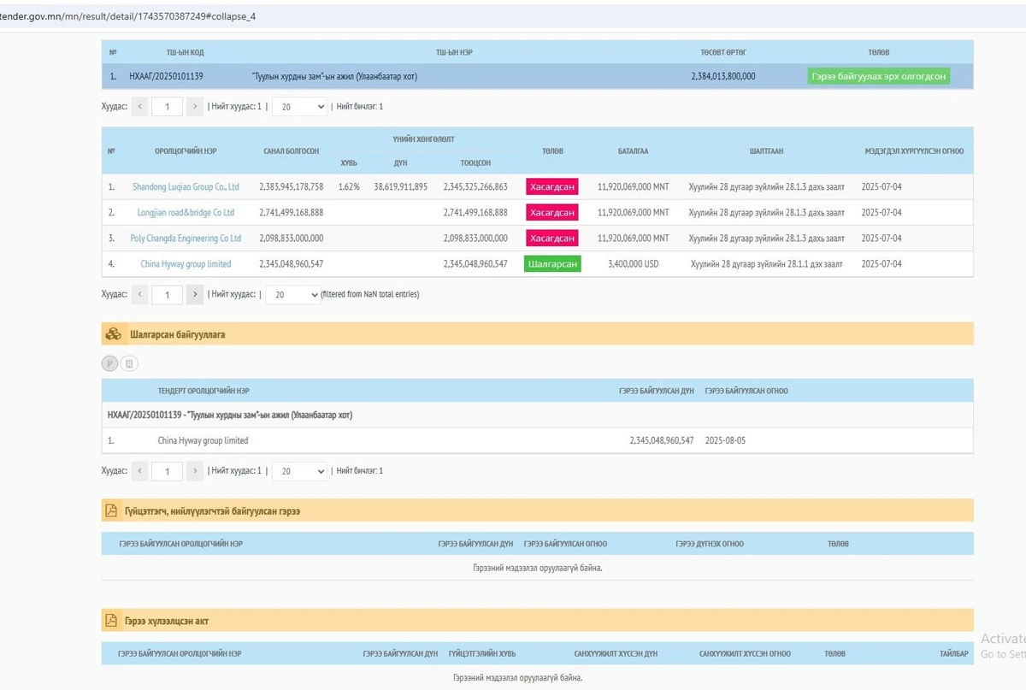Click PDF icon beside Гүйцэтгэгч, нийлүүлэгчтэй байгуулсан гэрээ
The height and width of the screenshot is (690, 1026).
[110, 510]
